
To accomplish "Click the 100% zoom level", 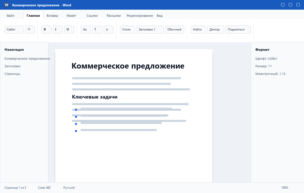I will pyautogui.click(x=285, y=188).
